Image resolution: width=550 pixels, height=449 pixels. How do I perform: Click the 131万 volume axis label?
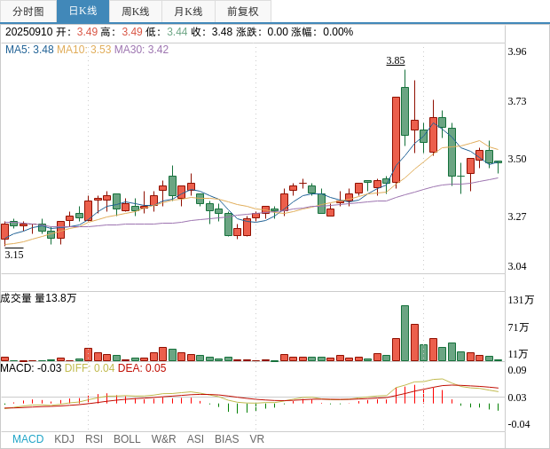click(521, 300)
